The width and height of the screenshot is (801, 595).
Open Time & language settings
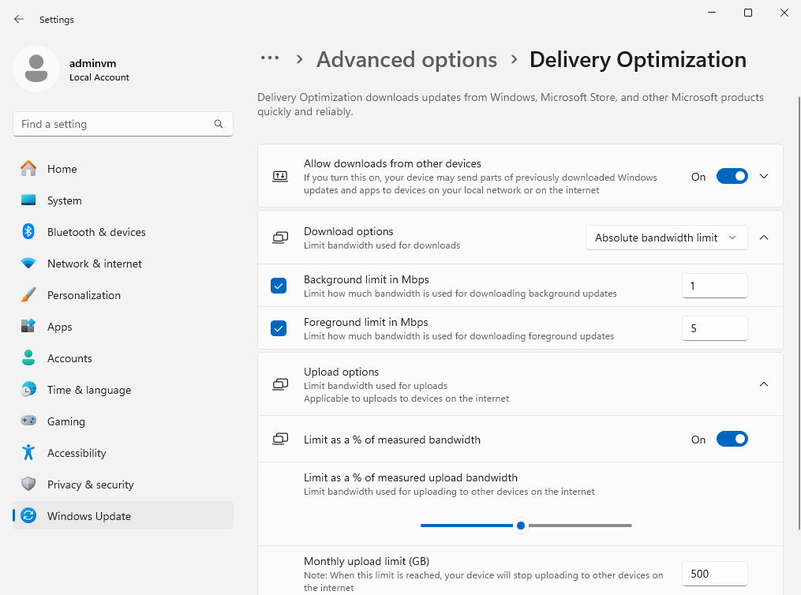(123, 390)
